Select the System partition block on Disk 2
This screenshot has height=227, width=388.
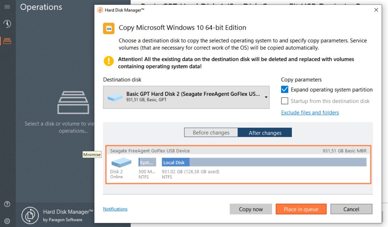147,162
